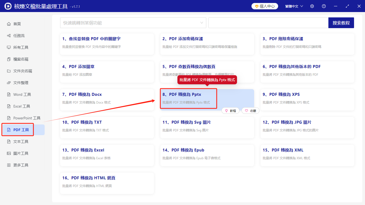Open PDF 轉換為 XML card

pyautogui.click(x=307, y=155)
